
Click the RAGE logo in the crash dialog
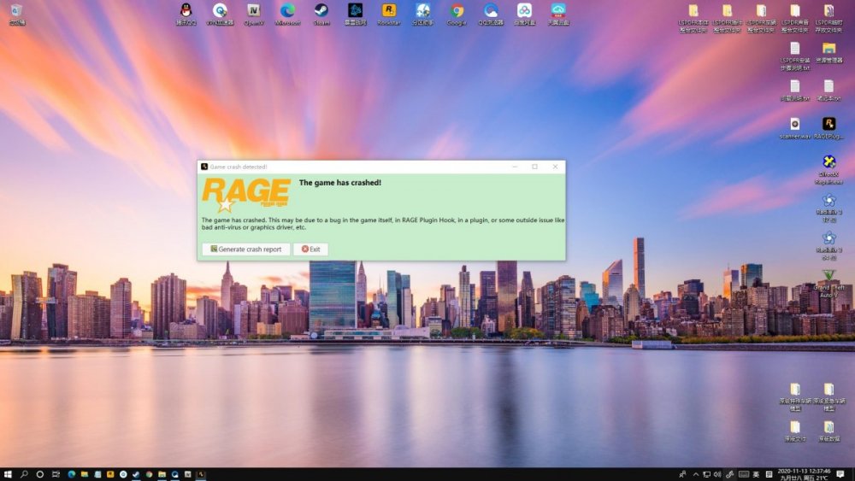click(246, 195)
